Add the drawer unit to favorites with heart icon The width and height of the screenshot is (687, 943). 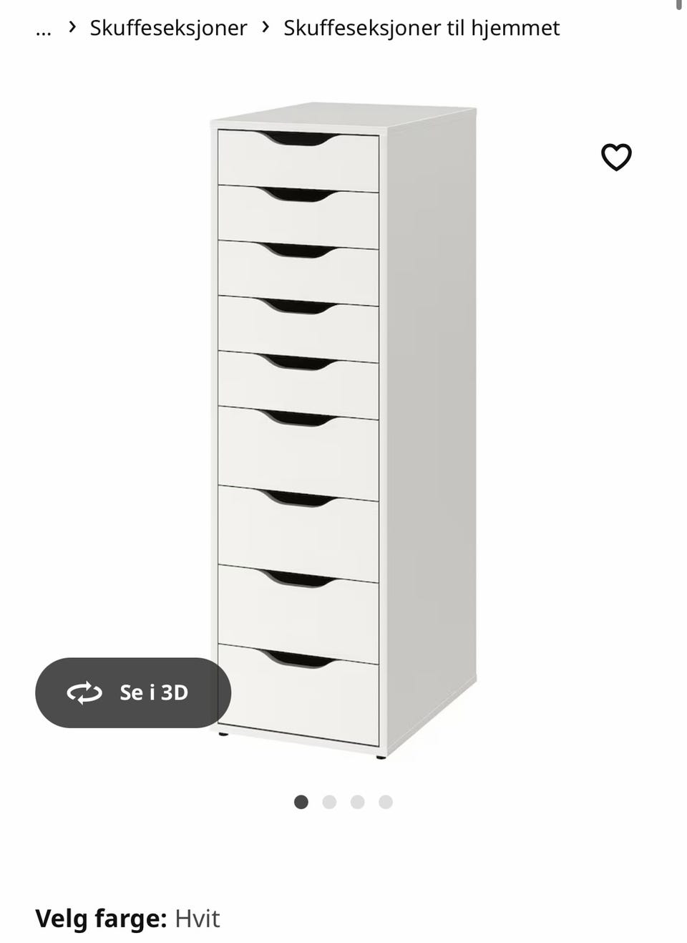616,158
